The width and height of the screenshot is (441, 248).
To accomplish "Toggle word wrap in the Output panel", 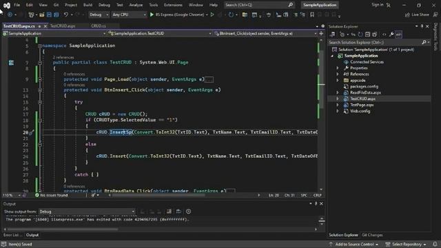I will point(178,211).
